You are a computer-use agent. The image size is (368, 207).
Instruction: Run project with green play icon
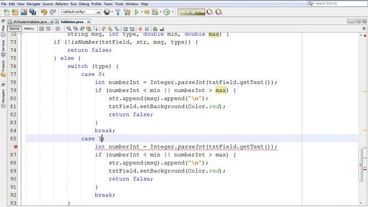(x=136, y=12)
